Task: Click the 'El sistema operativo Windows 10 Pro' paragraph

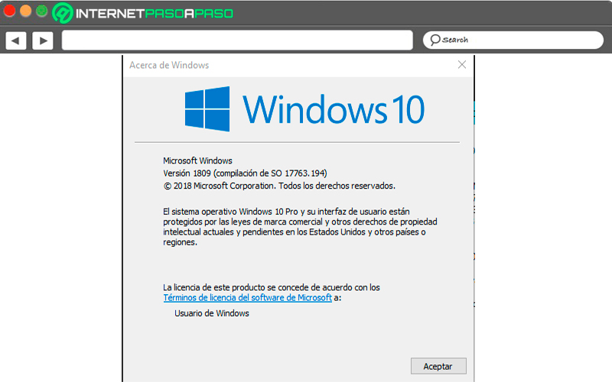Action: [300, 227]
